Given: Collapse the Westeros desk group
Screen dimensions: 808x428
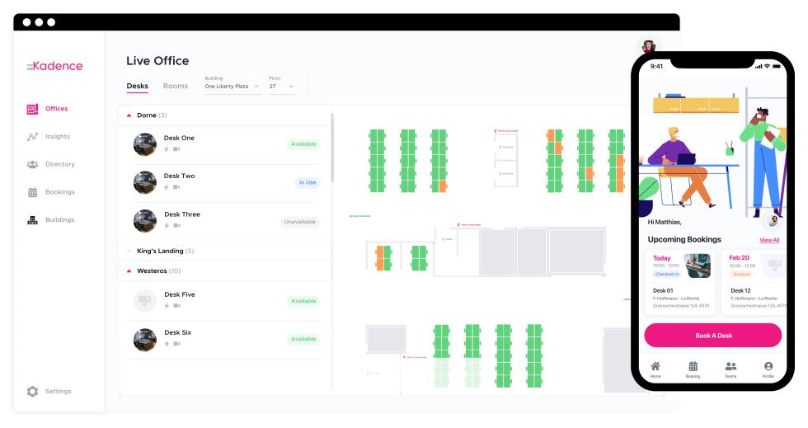Looking at the screenshot, I should 129,271.
